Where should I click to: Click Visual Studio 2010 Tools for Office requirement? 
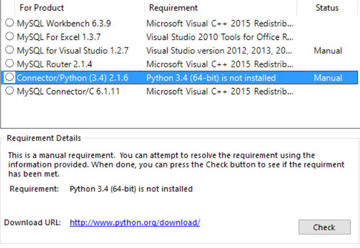(220, 37)
